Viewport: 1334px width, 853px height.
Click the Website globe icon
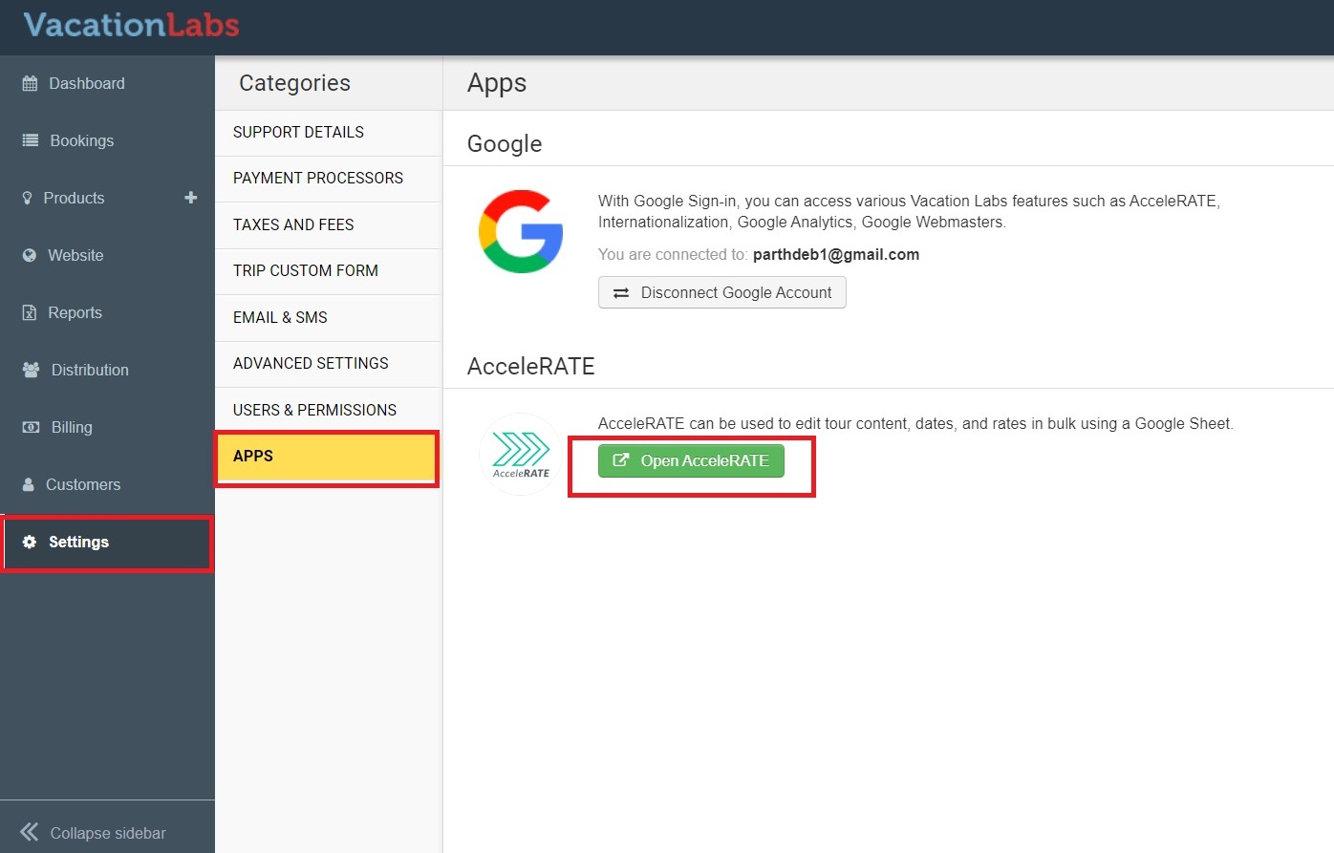(x=30, y=256)
